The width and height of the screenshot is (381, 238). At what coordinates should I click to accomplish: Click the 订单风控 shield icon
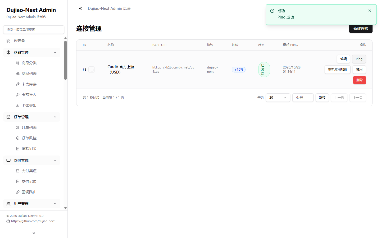coord(18,138)
